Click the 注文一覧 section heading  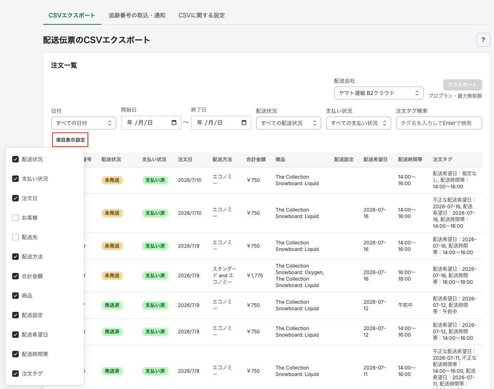64,65
